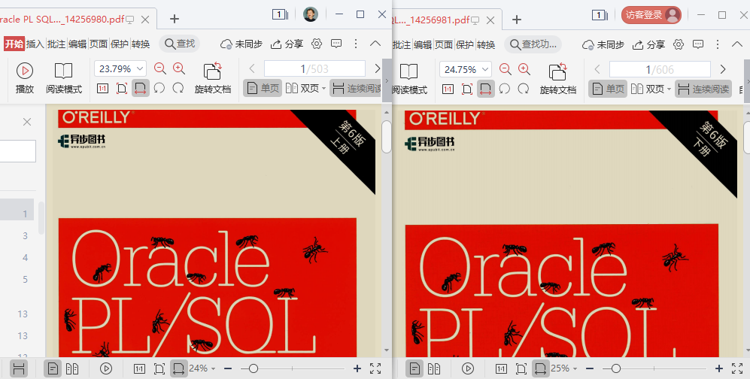Toggle fit width in right window toolbar
This screenshot has width=750, height=379.
pos(485,89)
